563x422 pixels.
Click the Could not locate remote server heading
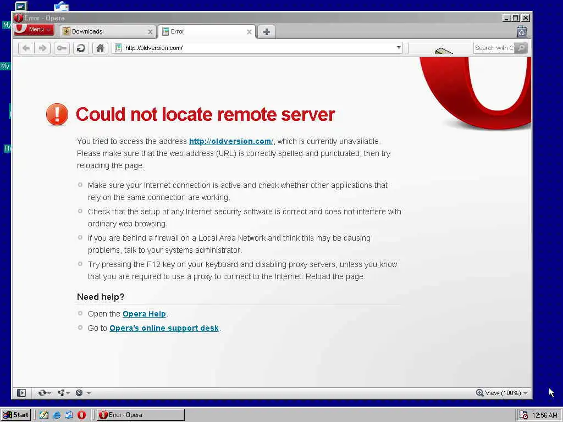(x=206, y=114)
